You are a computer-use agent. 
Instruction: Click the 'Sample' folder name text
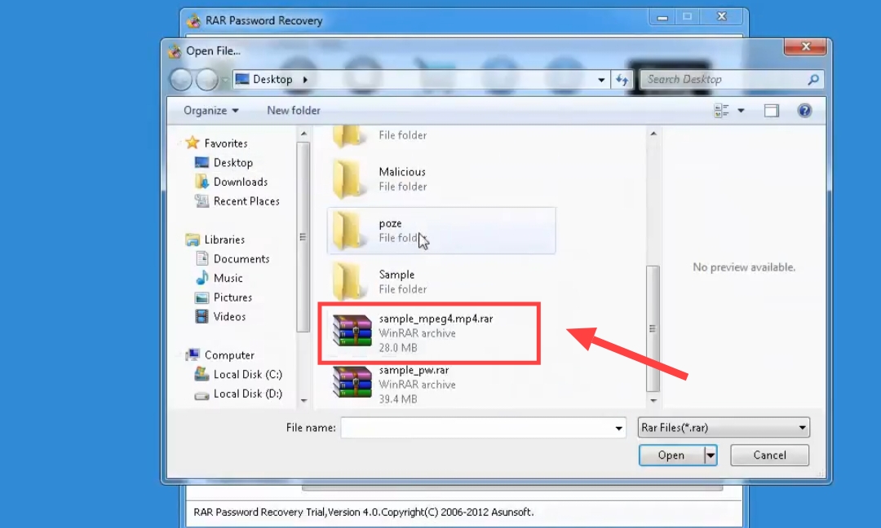(396, 275)
